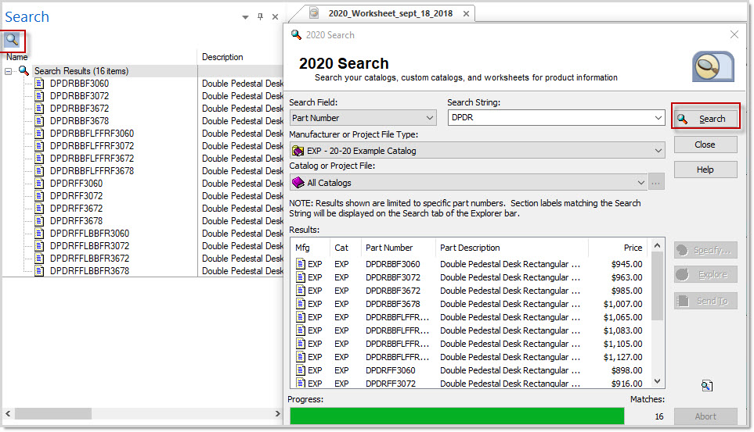This screenshot has width=754, height=432.
Task: Select result row DPDRBBF3060 priced $945.00
Action: tap(469, 264)
